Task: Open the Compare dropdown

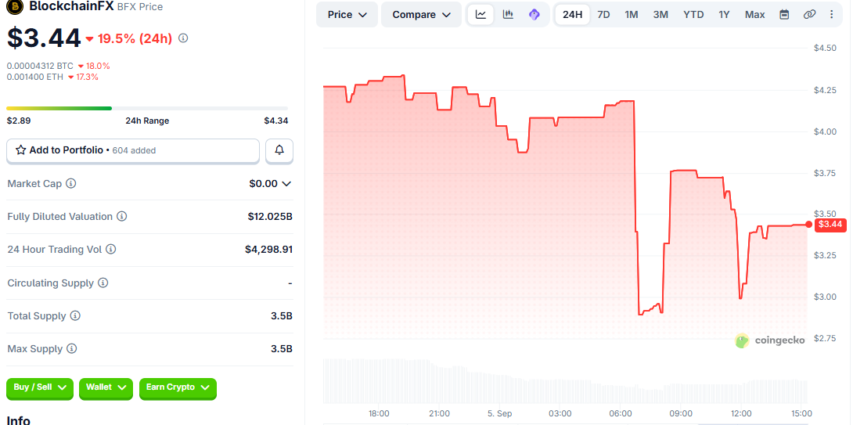Action: [x=422, y=15]
